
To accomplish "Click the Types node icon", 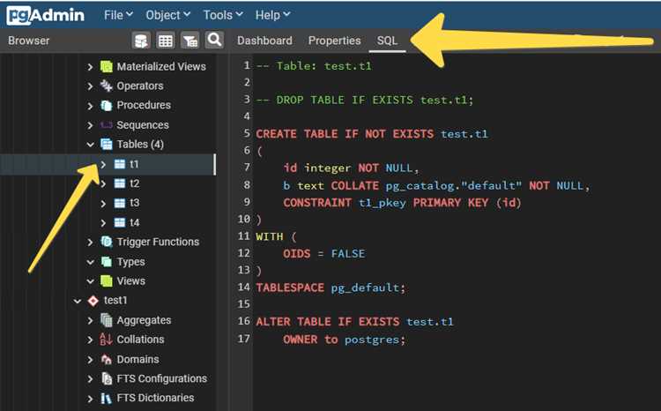I will (x=107, y=262).
